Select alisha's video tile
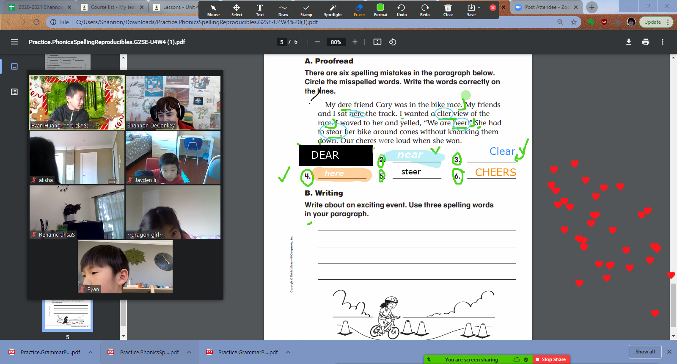This screenshot has height=364, width=677. pos(77,157)
